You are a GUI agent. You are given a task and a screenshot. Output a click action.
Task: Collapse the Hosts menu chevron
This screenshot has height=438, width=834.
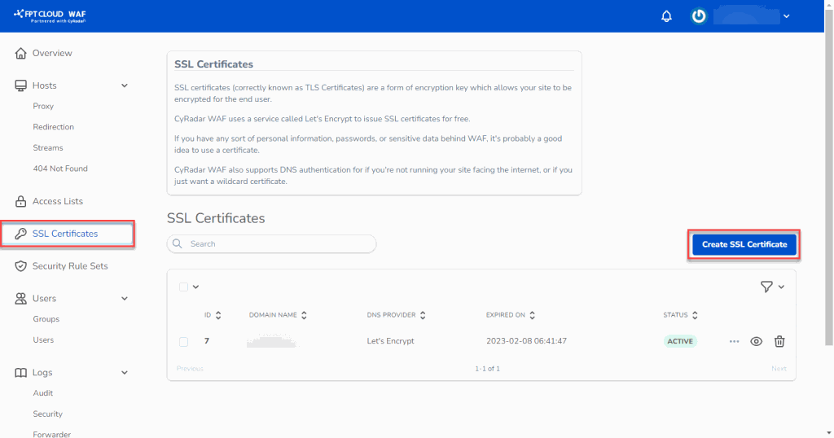(125, 85)
